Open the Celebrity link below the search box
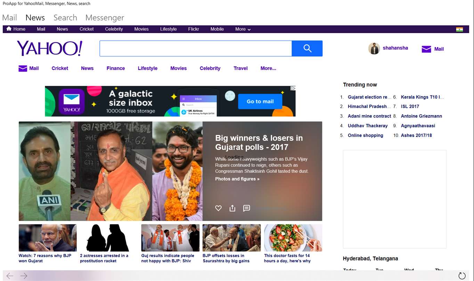Screen dimensions: 474x281 (x=210, y=68)
